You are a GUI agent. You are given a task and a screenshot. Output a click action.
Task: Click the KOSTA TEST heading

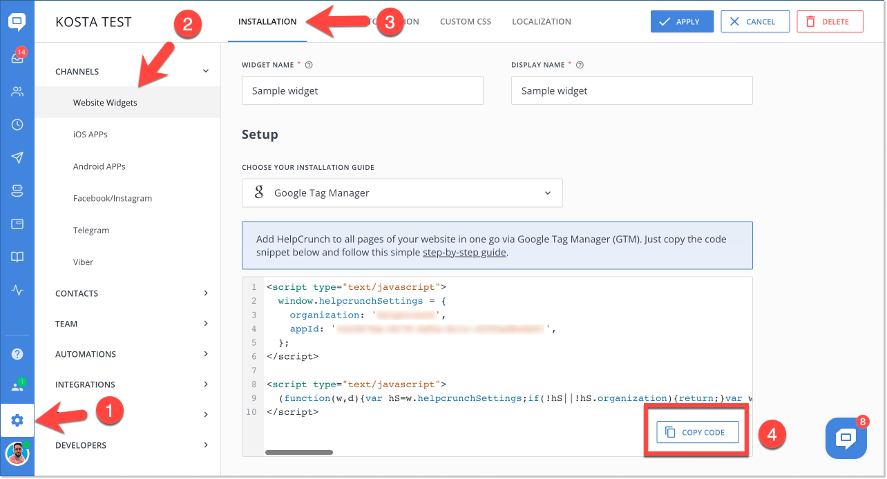[x=93, y=22]
